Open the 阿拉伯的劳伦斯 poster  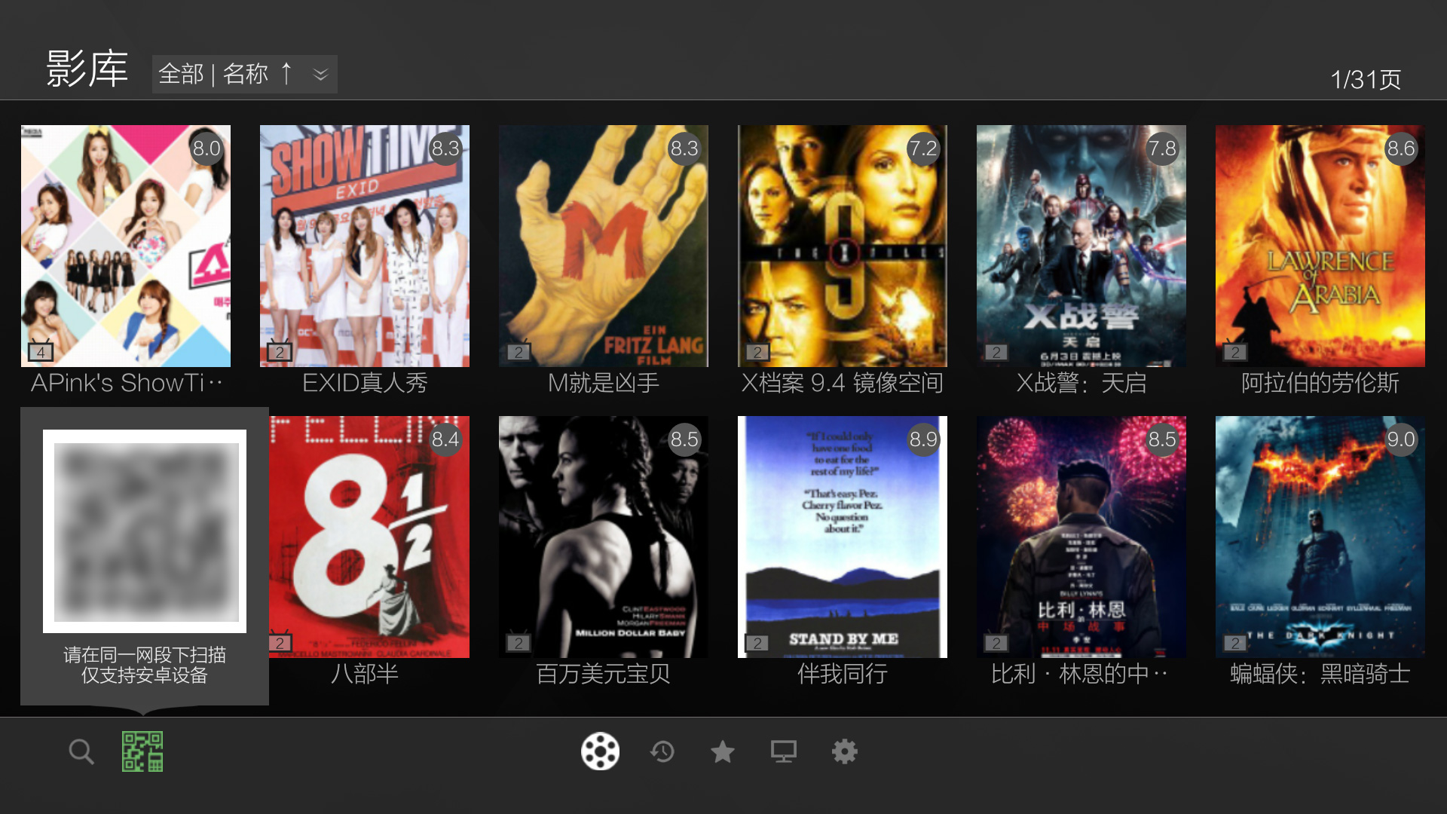pos(1320,246)
